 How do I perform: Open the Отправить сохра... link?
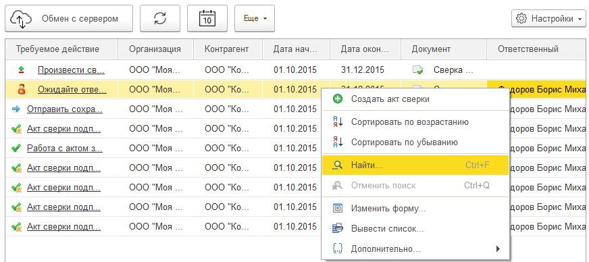[x=65, y=109]
